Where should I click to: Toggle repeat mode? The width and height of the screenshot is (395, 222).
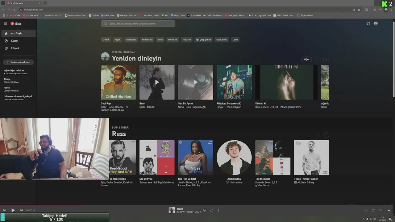(x=373, y=210)
